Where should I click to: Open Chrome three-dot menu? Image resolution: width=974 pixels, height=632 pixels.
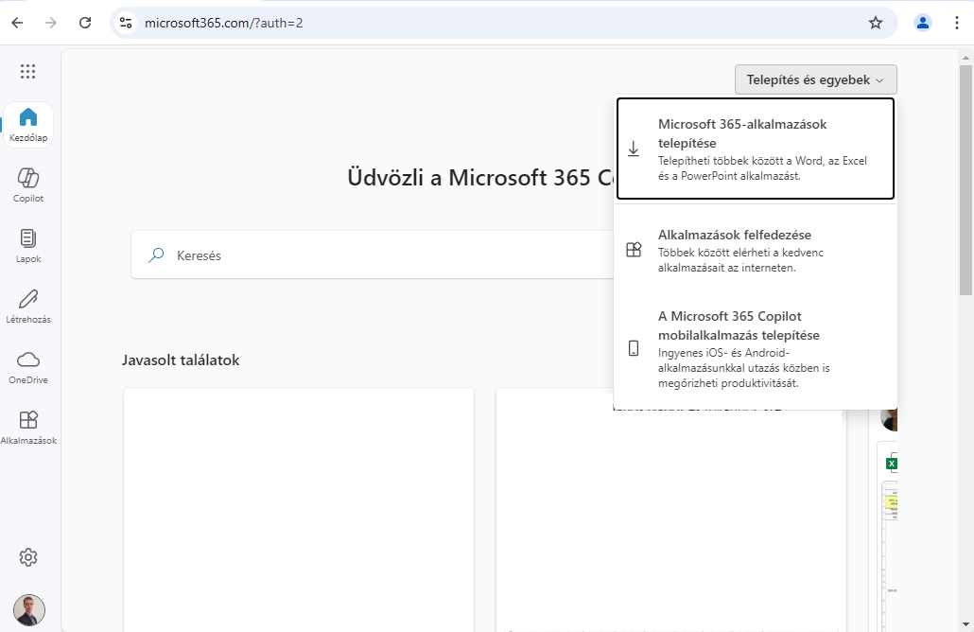coord(957,23)
